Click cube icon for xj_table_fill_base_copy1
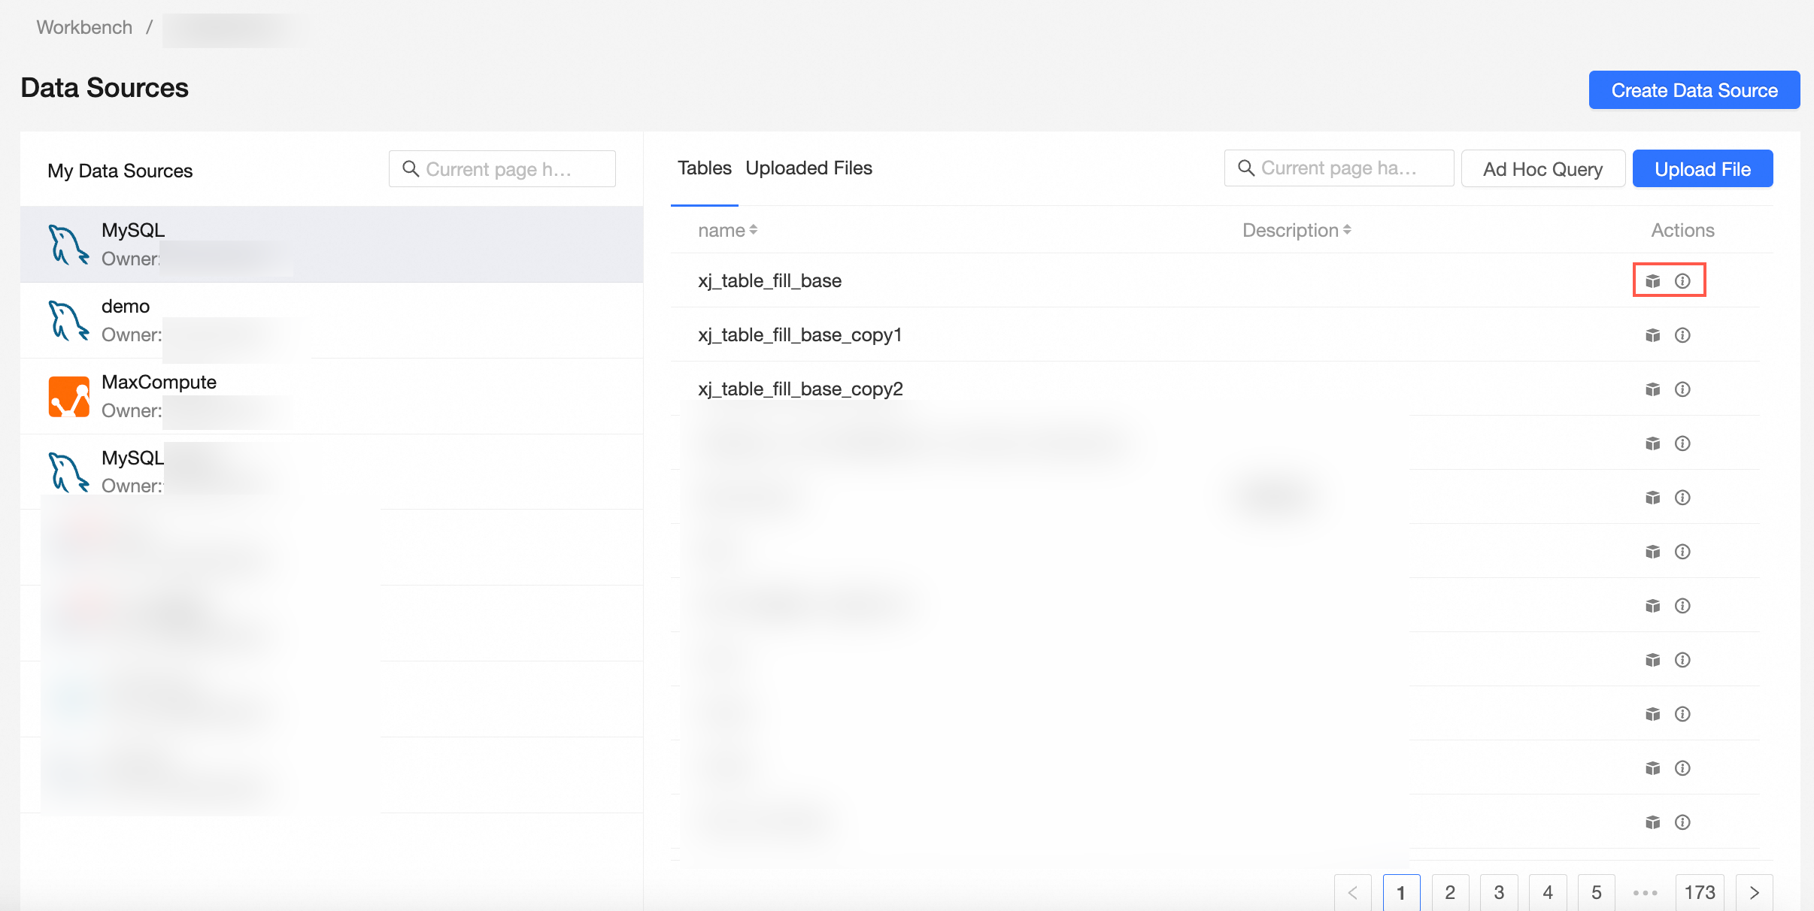Screen dimensions: 1814x911 coord(1652,335)
